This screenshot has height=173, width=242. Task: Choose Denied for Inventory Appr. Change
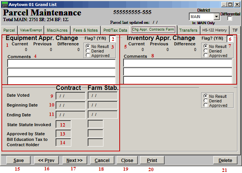pos(206,51)
